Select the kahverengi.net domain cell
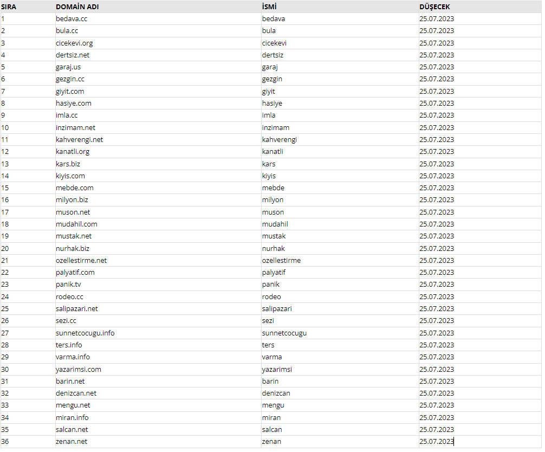The width and height of the screenshot is (545, 452). pos(158,140)
